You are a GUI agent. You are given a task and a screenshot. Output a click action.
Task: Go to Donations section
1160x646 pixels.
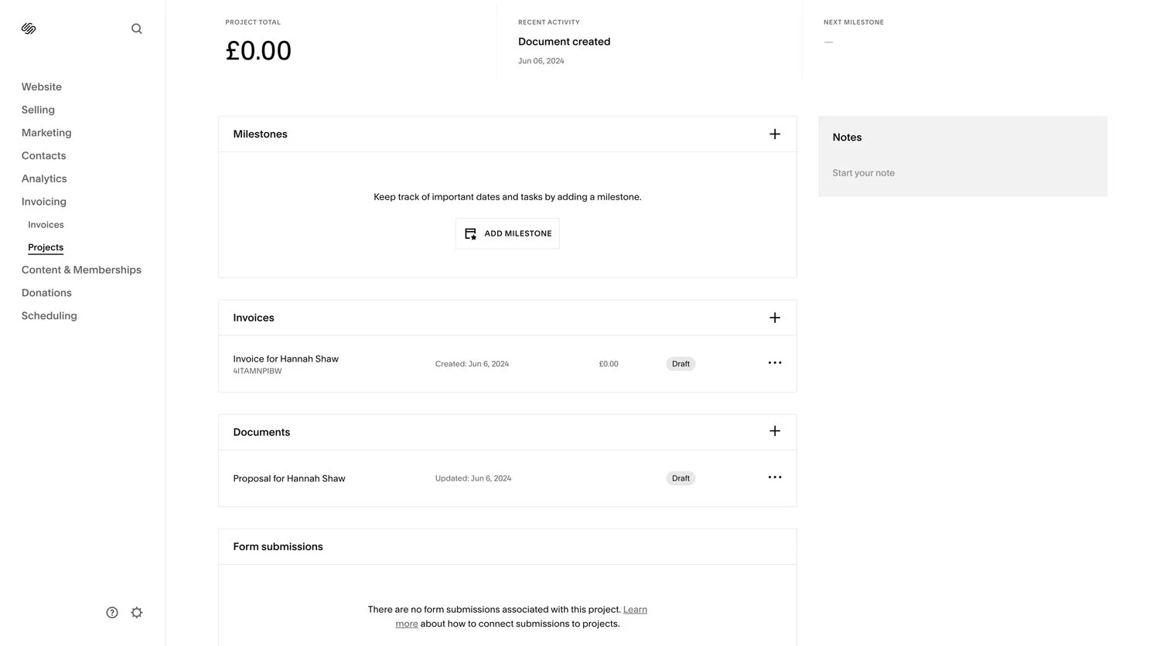point(46,293)
